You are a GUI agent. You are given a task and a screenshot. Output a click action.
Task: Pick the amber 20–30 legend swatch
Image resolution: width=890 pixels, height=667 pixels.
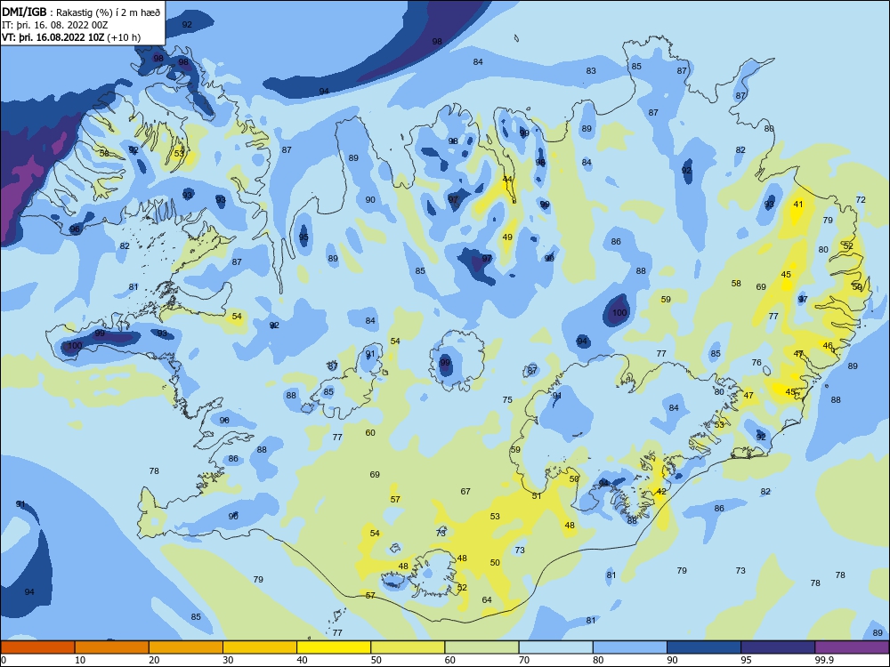[186, 647]
